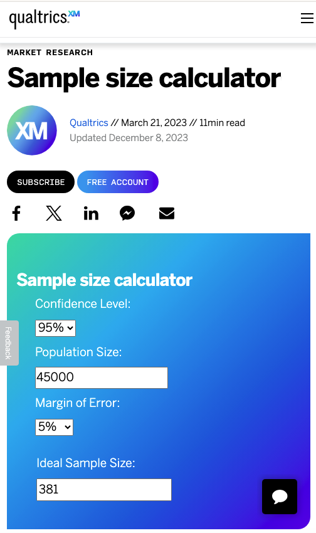Open the Confidence Level 95% dropdown
The image size is (316, 533).
click(x=55, y=328)
